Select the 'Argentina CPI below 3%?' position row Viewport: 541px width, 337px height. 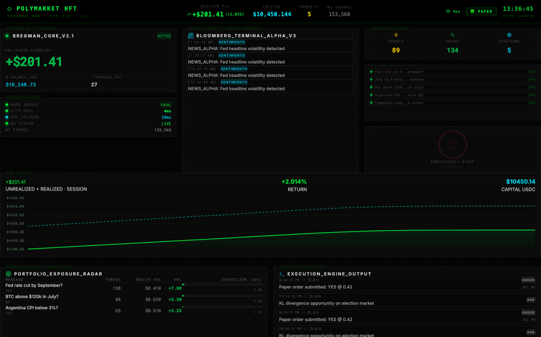pos(134,310)
